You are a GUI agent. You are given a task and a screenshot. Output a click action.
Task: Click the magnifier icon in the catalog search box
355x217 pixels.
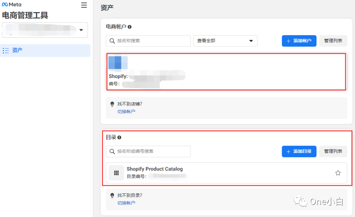coord(112,151)
